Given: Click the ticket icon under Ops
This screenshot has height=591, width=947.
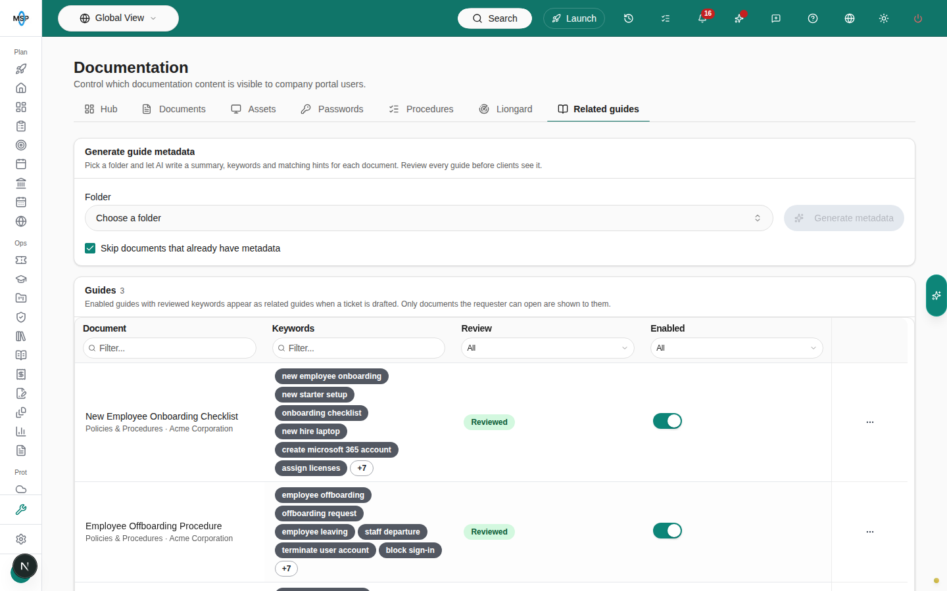Looking at the screenshot, I should coord(21,260).
